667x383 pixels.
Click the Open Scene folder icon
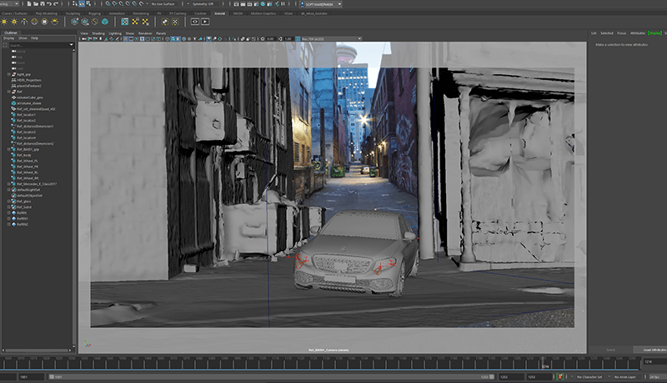tap(36, 4)
